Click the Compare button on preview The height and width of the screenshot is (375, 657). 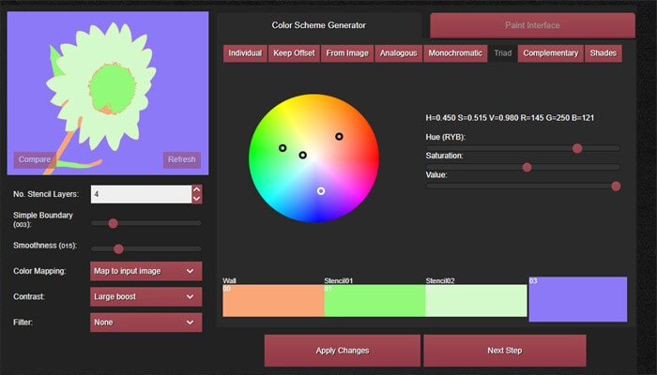[34, 159]
